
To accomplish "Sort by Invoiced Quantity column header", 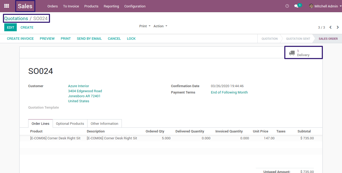I will [229, 131].
